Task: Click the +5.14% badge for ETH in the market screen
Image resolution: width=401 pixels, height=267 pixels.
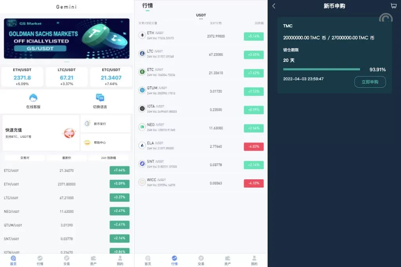Action: [x=254, y=36]
